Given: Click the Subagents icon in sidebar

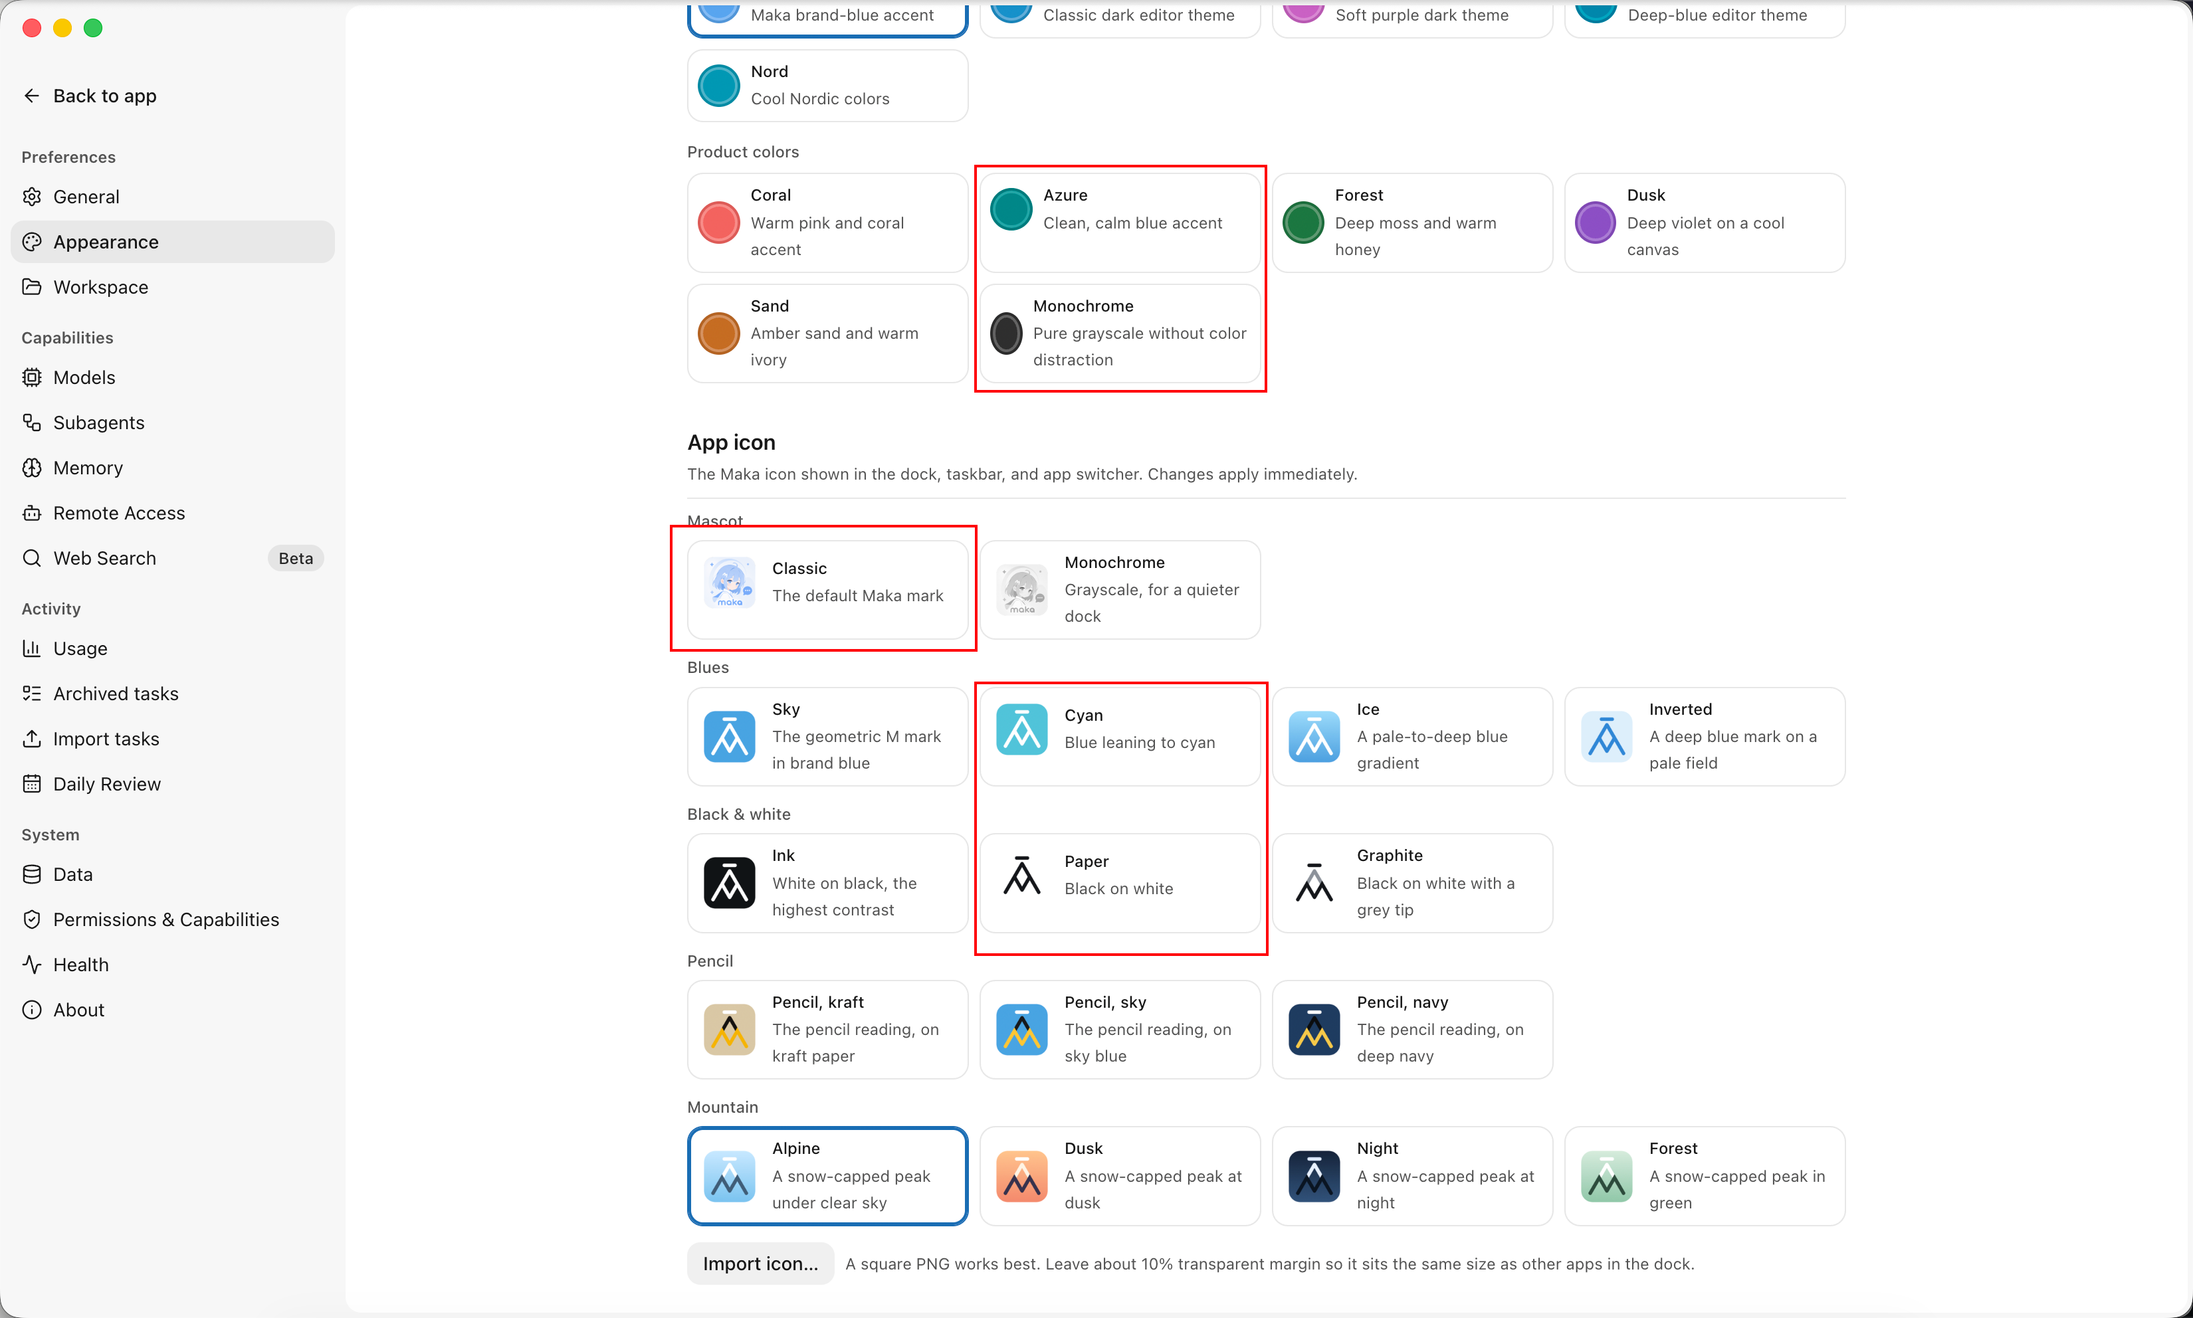Looking at the screenshot, I should 32,423.
